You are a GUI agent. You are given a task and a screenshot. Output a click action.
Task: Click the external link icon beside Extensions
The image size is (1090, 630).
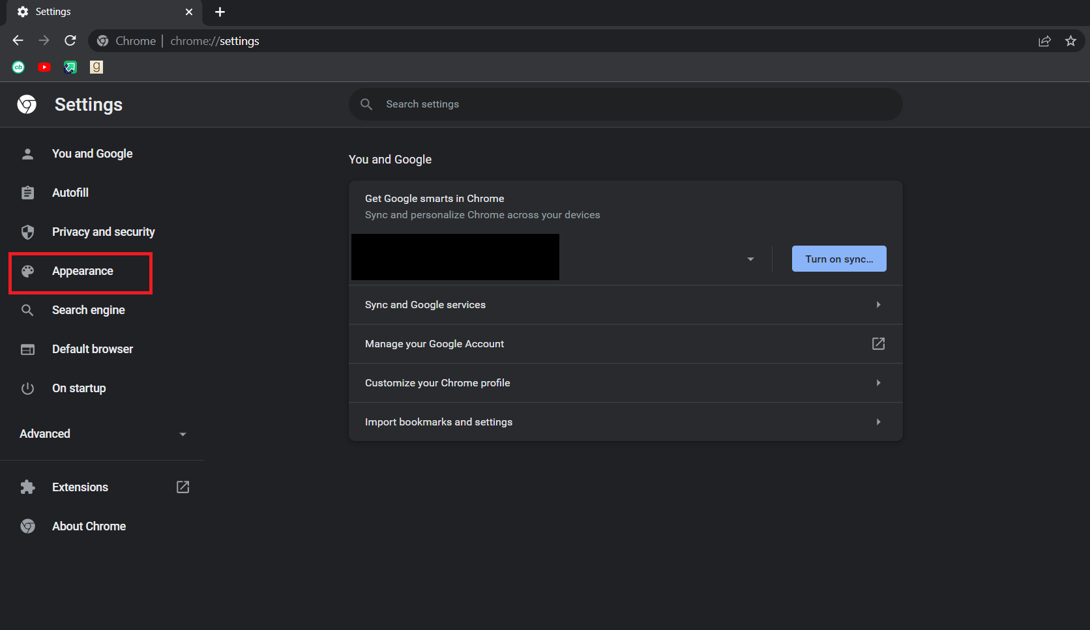[x=183, y=487]
